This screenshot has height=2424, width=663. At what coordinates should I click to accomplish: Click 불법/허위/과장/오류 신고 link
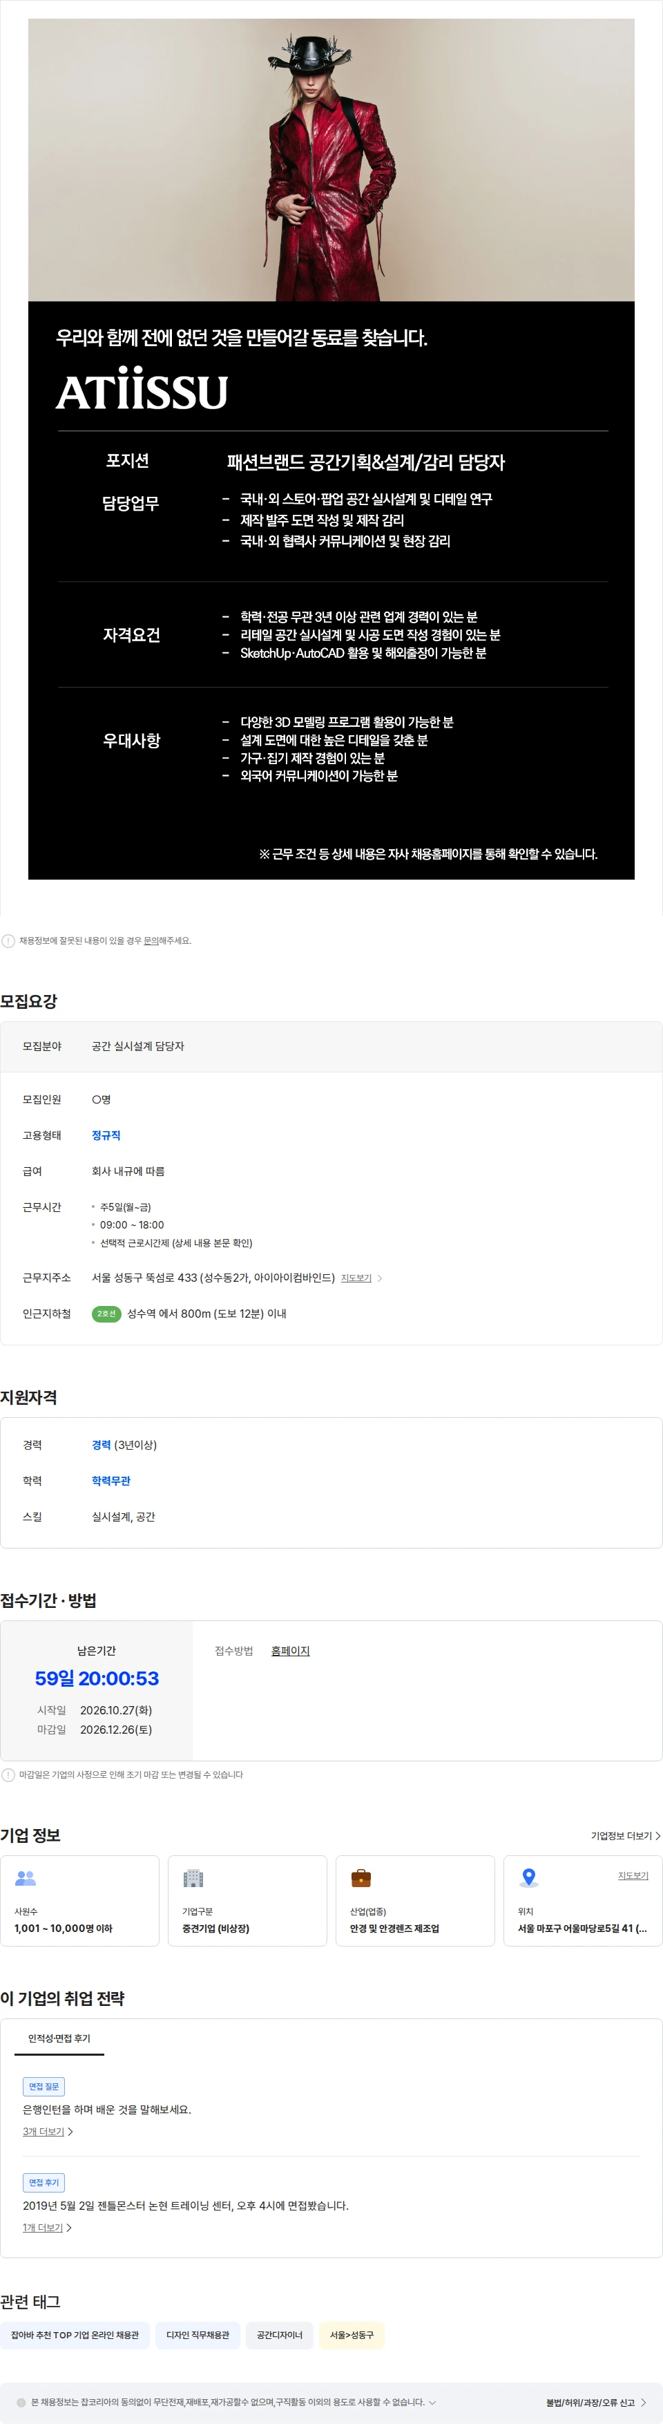point(590,2403)
